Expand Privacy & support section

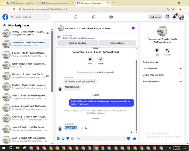pos(162,82)
